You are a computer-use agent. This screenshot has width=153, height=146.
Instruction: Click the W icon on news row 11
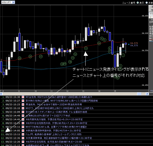23,134
